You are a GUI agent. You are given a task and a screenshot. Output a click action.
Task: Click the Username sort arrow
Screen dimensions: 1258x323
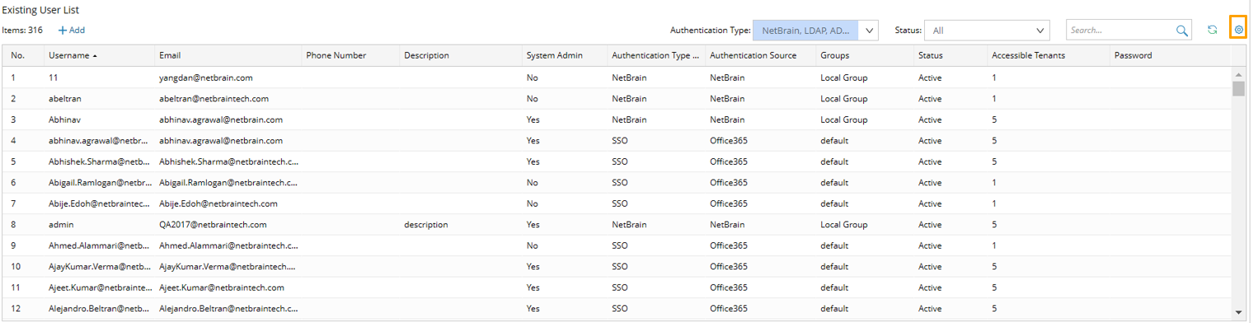(95, 56)
